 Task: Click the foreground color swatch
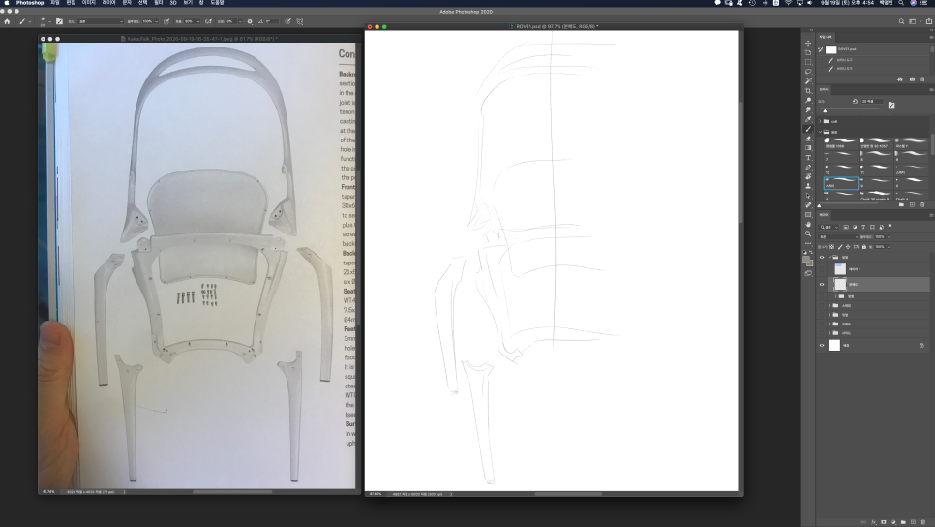coord(805,260)
